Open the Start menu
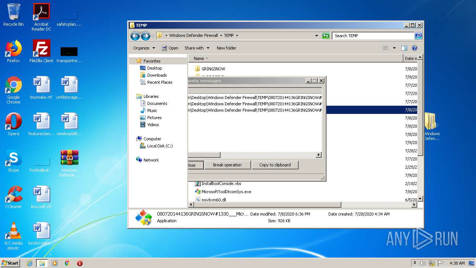Viewport: 476px width, 268px height. pyautogui.click(x=10, y=263)
